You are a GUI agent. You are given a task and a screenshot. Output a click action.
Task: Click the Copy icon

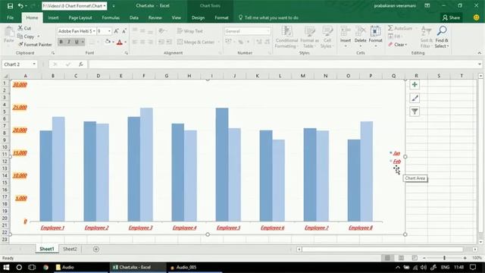pos(20,36)
